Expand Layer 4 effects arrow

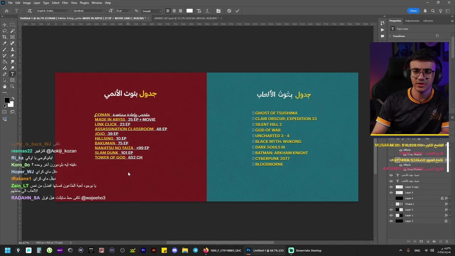(450, 198)
